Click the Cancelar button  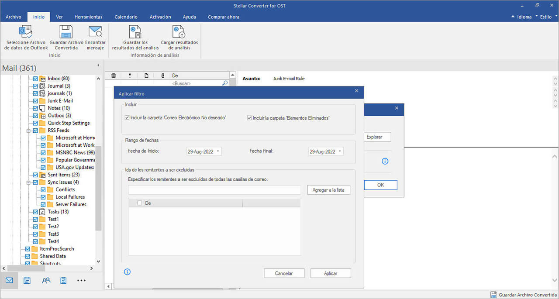point(284,273)
